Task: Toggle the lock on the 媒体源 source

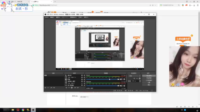Action: click(84, 75)
